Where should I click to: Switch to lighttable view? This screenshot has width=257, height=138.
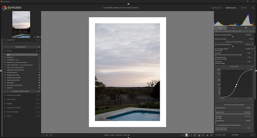pyautogui.click(x=216, y=8)
